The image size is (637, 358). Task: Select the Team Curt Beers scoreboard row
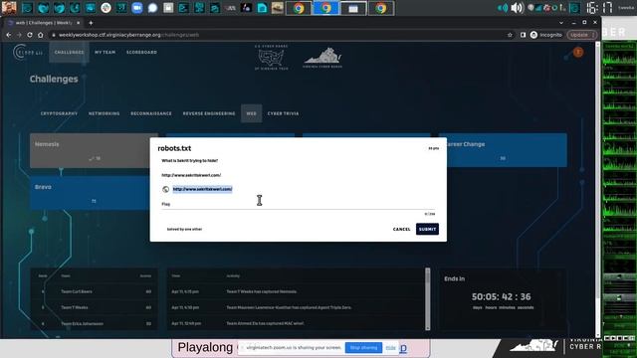pos(95,291)
